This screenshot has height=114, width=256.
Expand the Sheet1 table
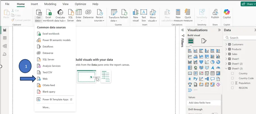point(226,59)
